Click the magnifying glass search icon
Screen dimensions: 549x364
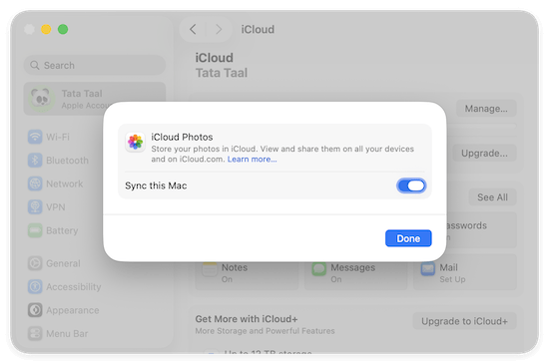click(34, 66)
